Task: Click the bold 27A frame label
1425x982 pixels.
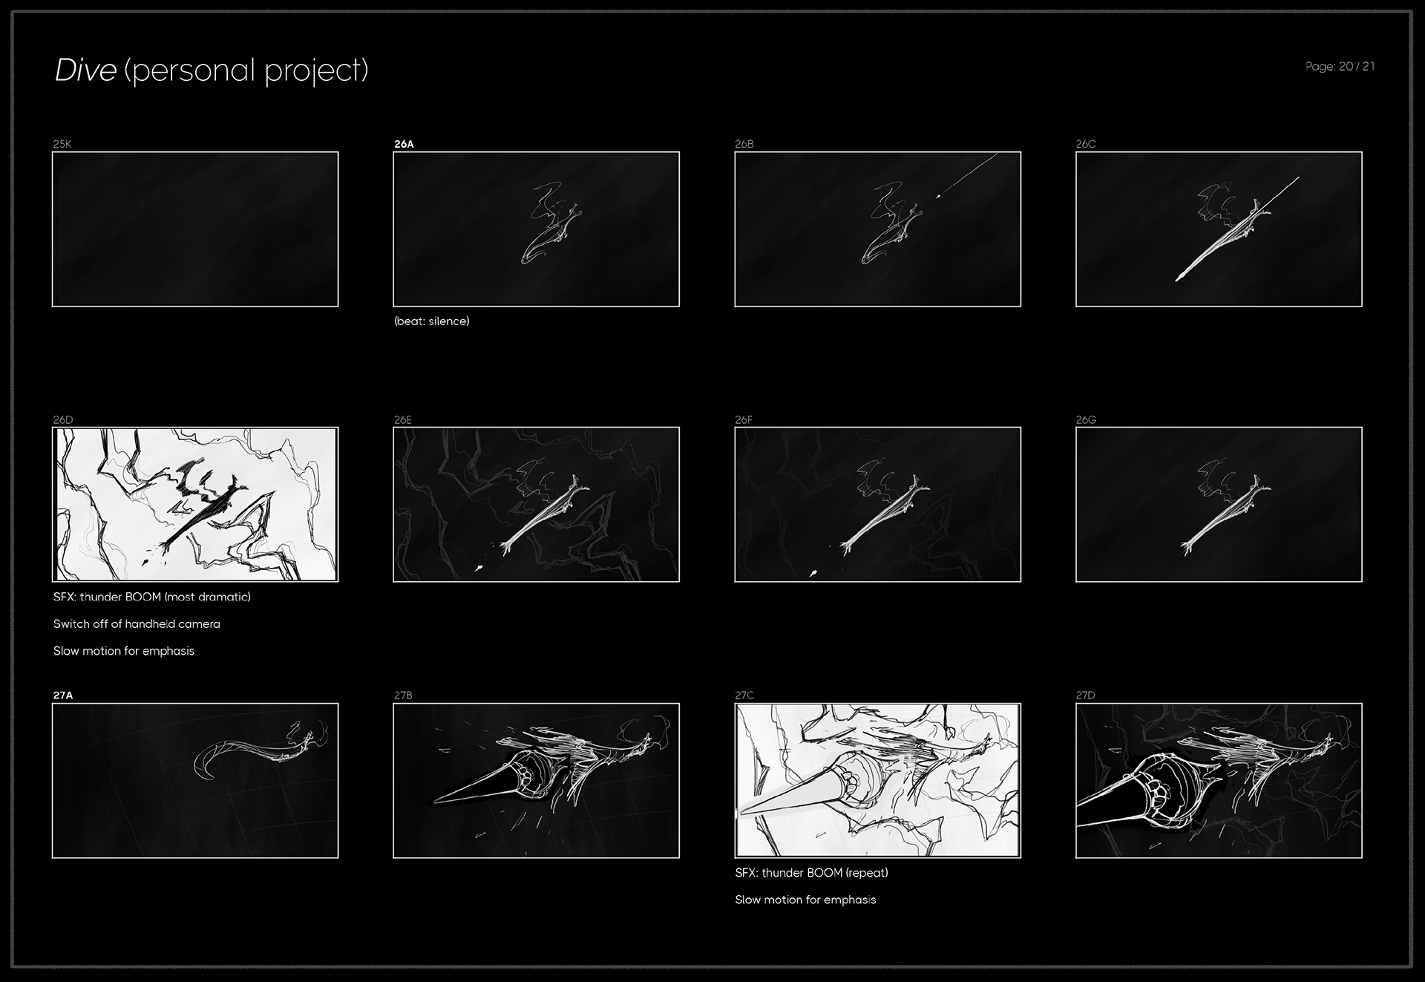Action: pyautogui.click(x=63, y=695)
